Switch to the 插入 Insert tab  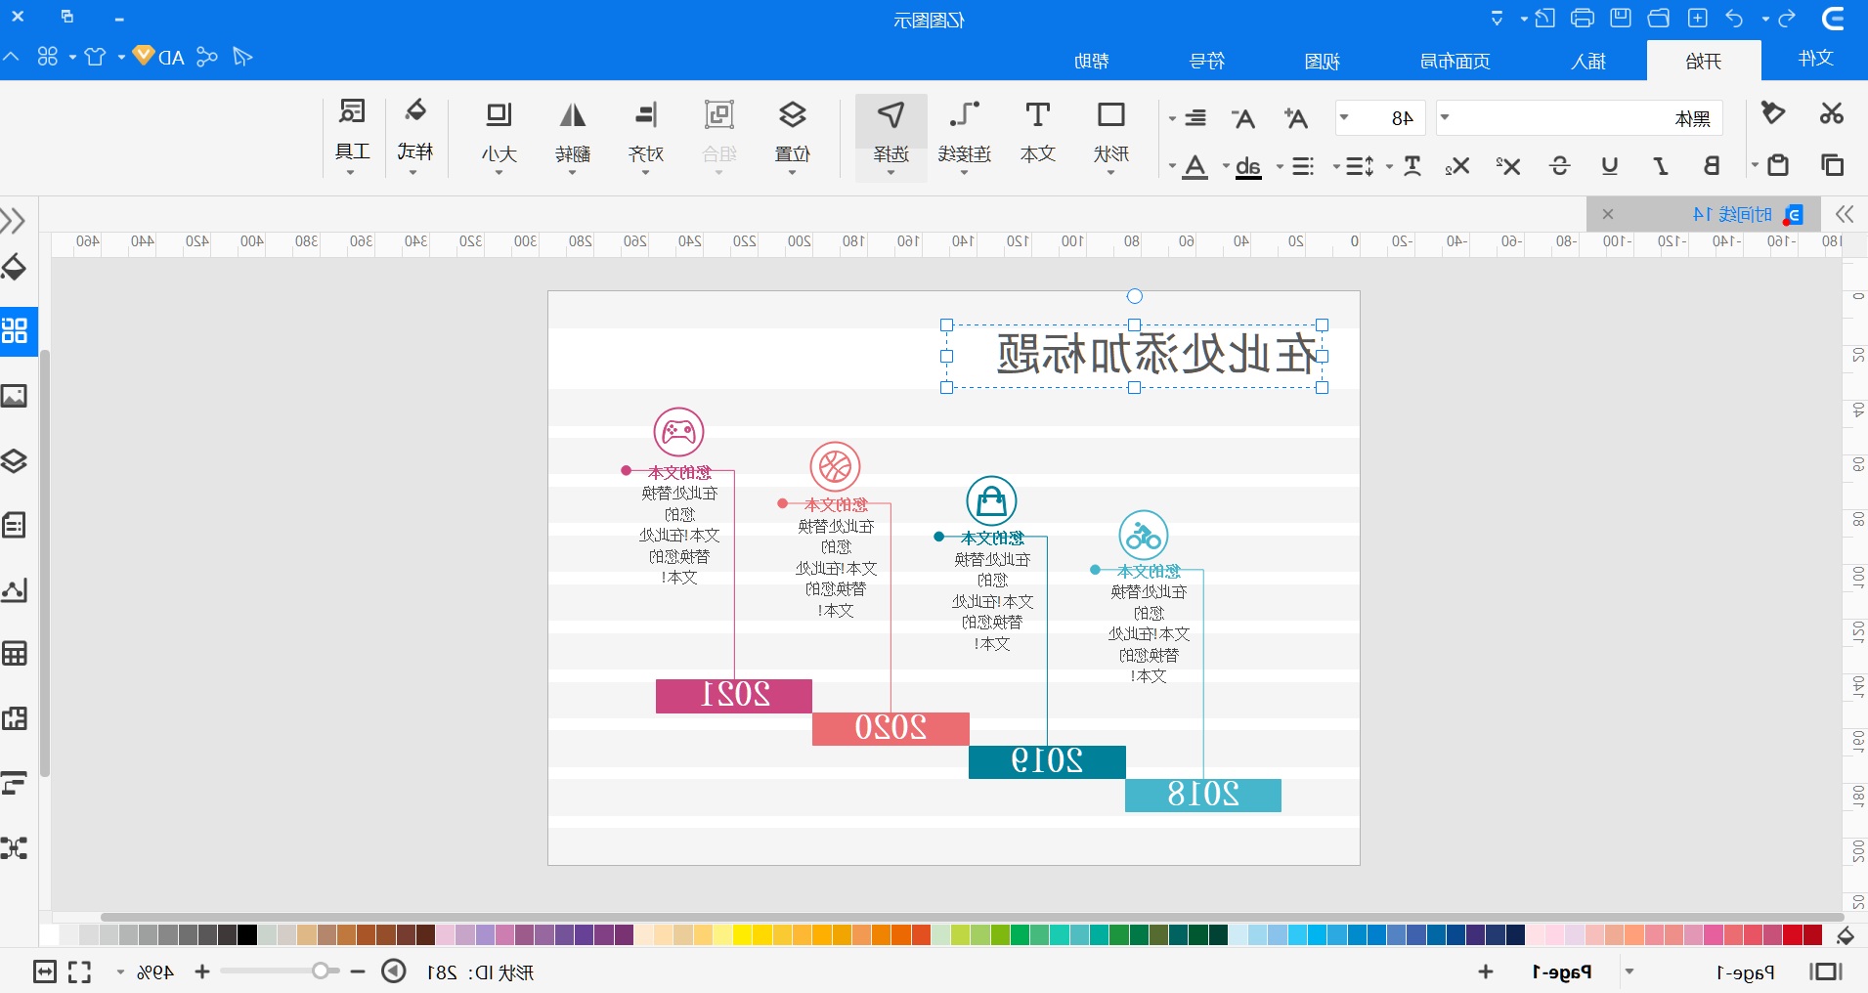click(1588, 62)
